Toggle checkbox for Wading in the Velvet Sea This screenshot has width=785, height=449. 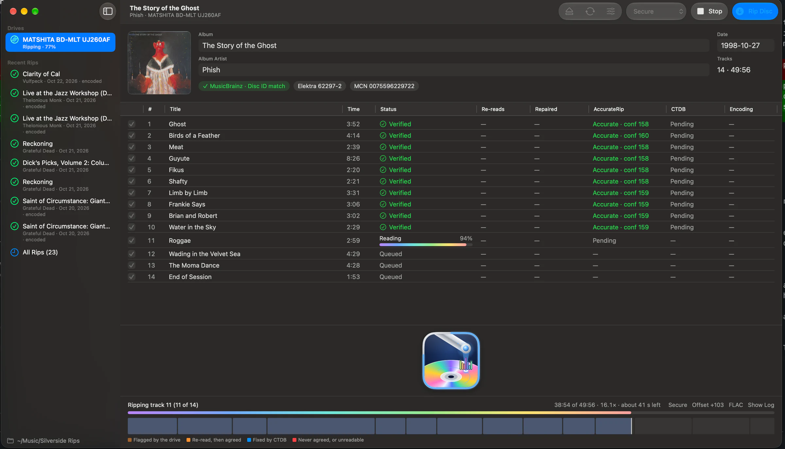click(x=131, y=254)
